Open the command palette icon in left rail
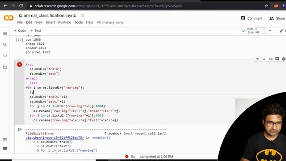This screenshot has height=161, width=286. tap(5, 140)
